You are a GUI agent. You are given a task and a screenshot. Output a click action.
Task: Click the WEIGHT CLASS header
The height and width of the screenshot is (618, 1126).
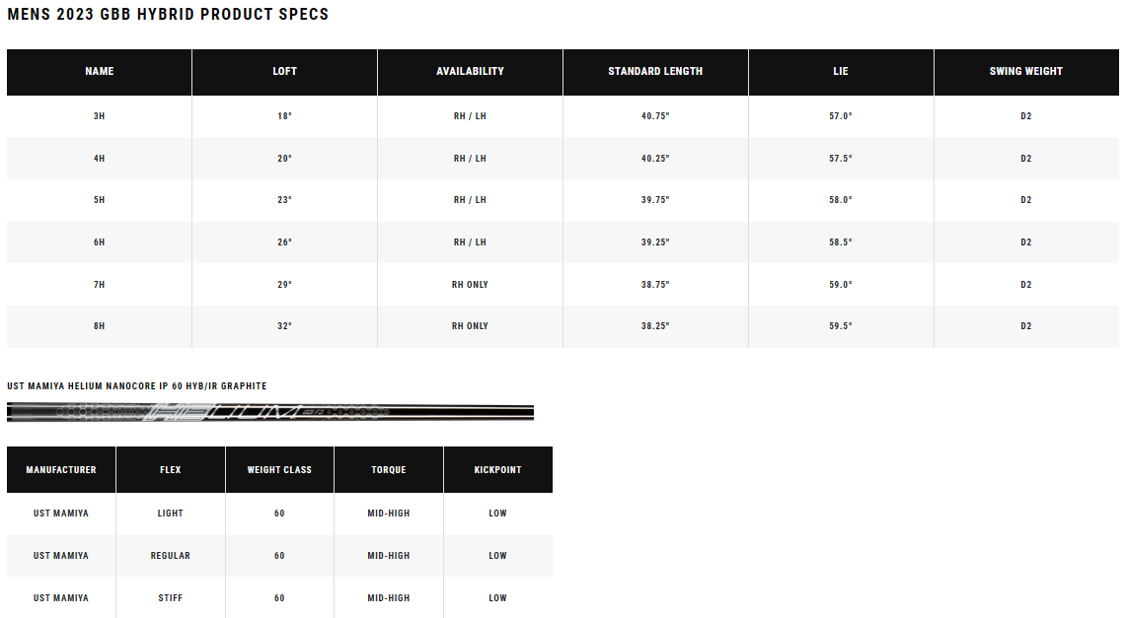coord(279,470)
